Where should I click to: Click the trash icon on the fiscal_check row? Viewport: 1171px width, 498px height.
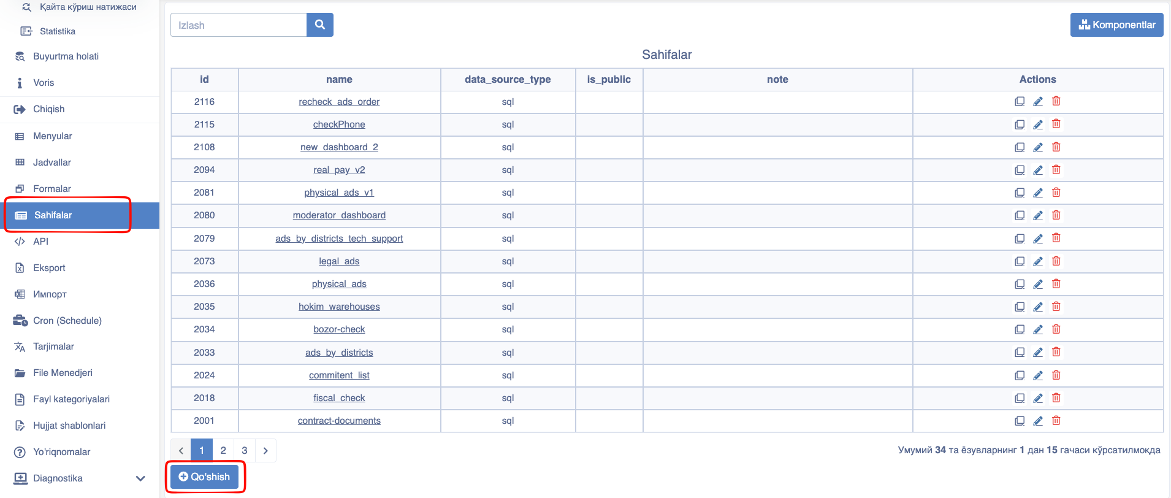click(x=1056, y=398)
